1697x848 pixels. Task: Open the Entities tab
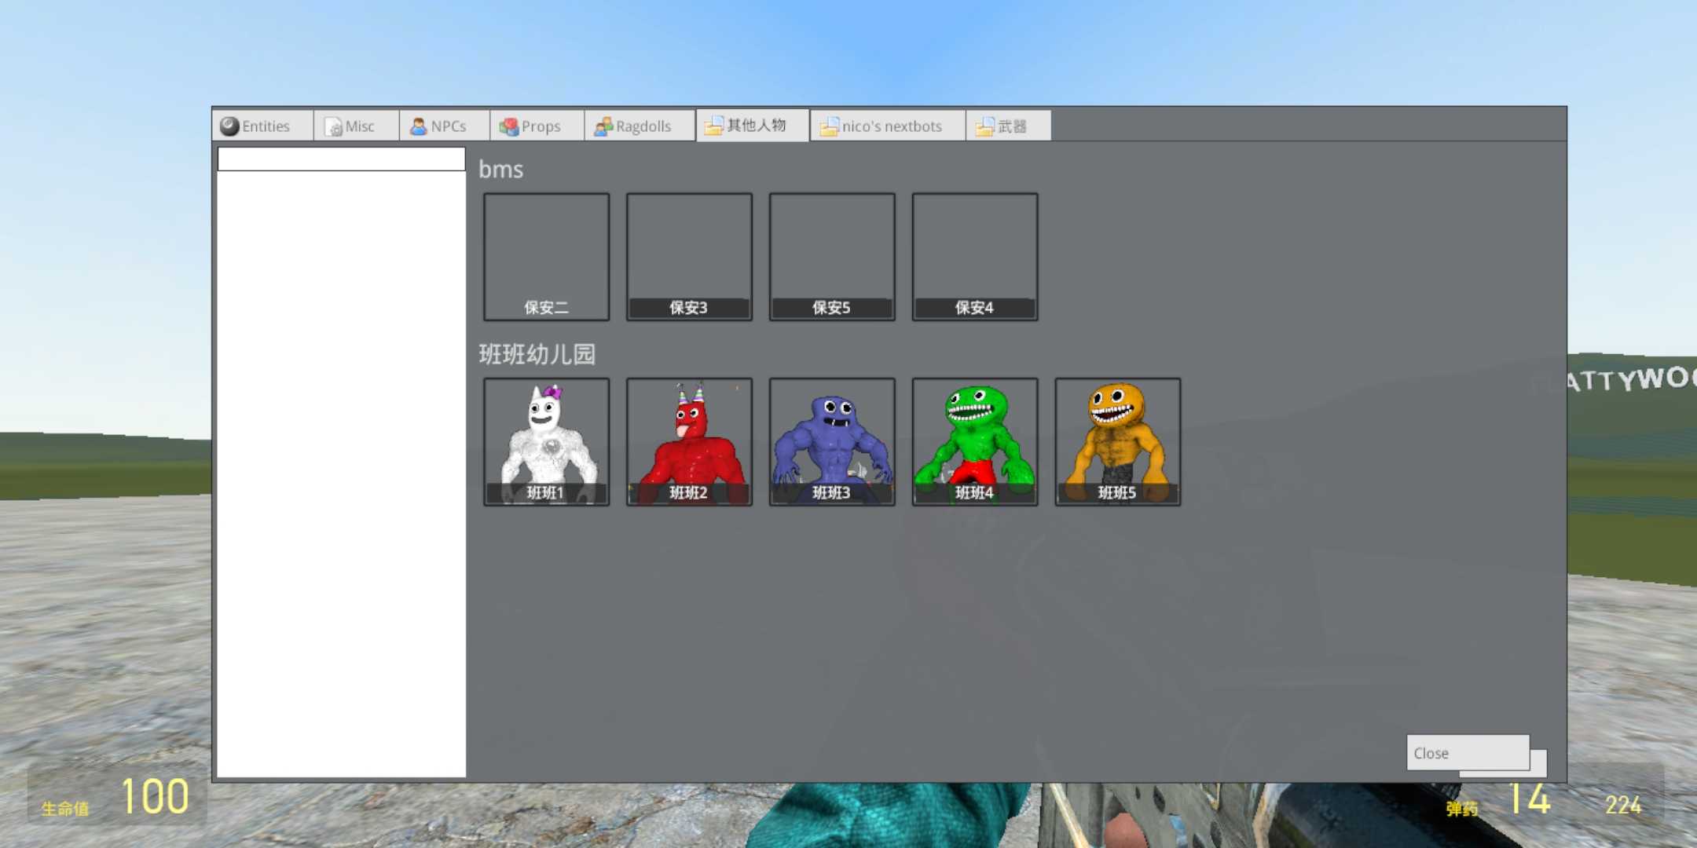pyautogui.click(x=262, y=126)
